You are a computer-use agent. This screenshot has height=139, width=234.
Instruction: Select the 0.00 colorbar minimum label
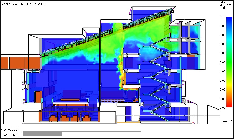click(x=223, y=108)
